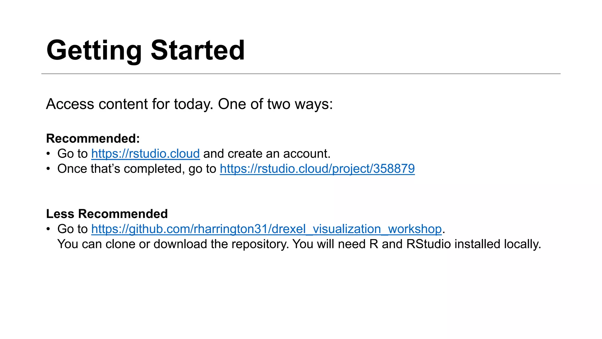
Task: Click the bold "Less Recommended" heading
Action: [107, 214]
